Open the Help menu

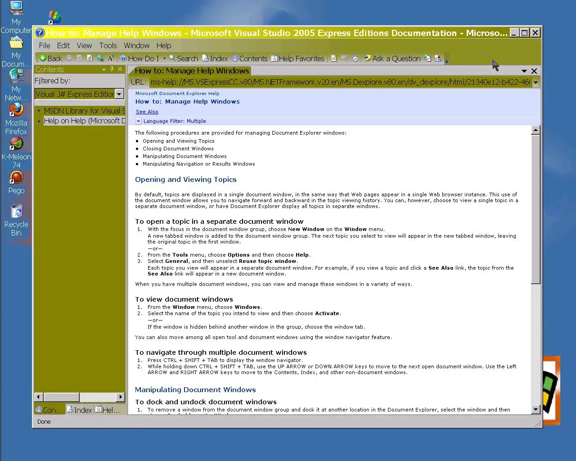pos(164,45)
